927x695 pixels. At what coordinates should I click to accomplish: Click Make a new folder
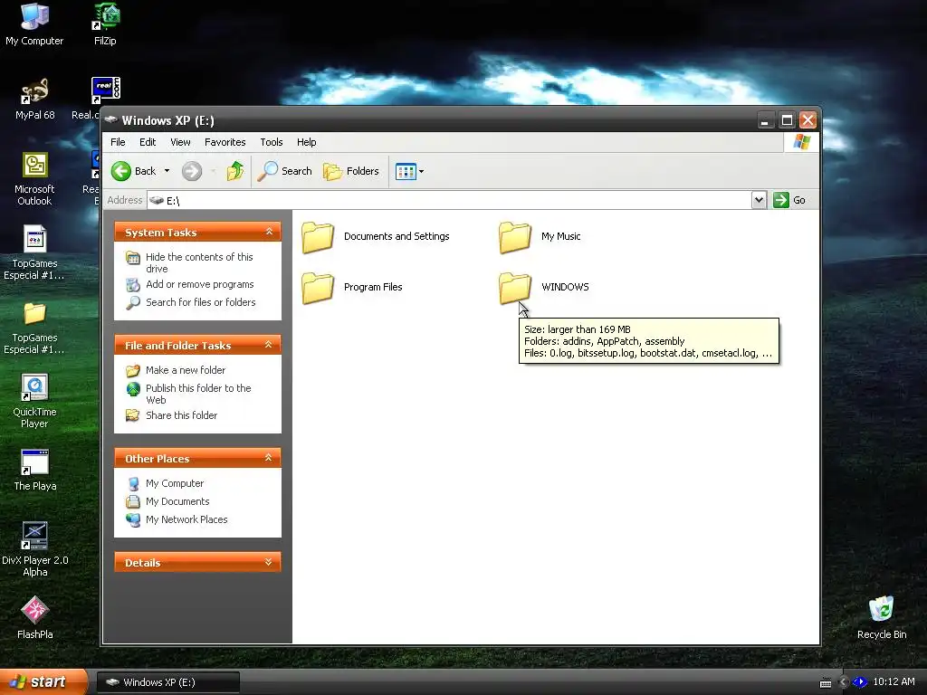click(186, 370)
